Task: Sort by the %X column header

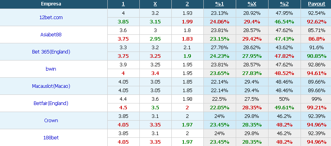Action: point(252,4)
